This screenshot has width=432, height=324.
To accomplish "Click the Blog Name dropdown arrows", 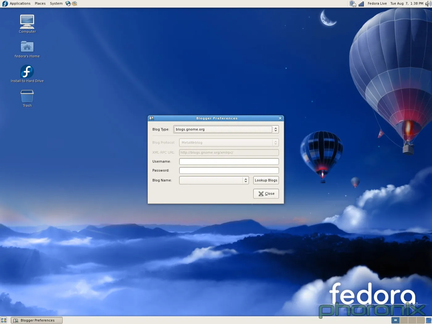I will click(246, 180).
